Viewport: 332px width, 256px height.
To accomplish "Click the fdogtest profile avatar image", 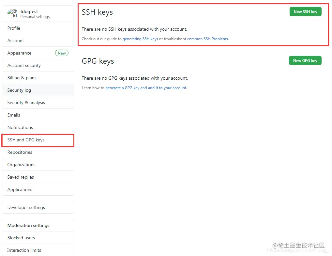I will coord(12,14).
